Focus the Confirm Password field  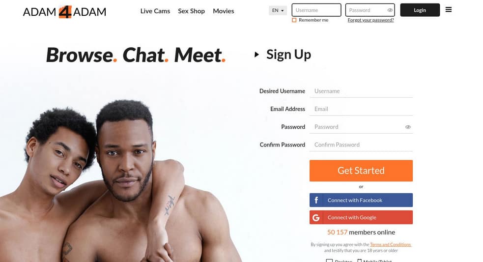pos(361,145)
